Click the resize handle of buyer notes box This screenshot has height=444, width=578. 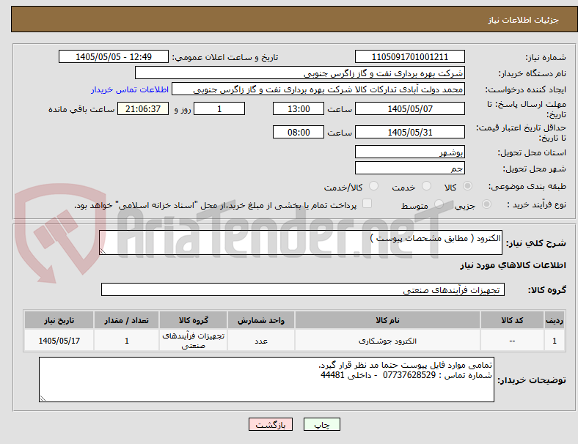[x=43, y=399]
